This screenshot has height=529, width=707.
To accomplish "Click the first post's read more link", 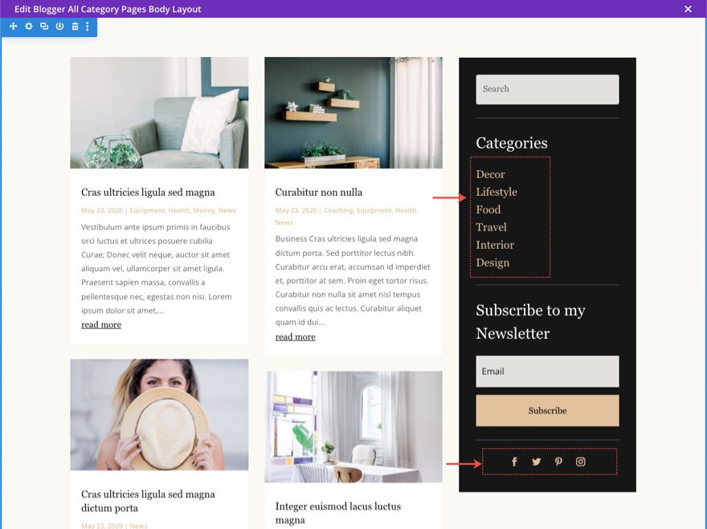I will click(100, 324).
